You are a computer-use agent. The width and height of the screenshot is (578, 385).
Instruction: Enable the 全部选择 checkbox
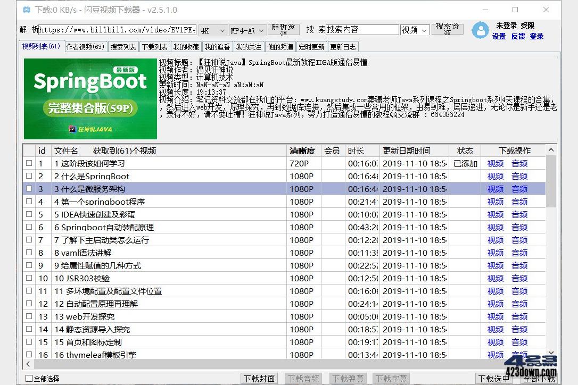point(29,379)
